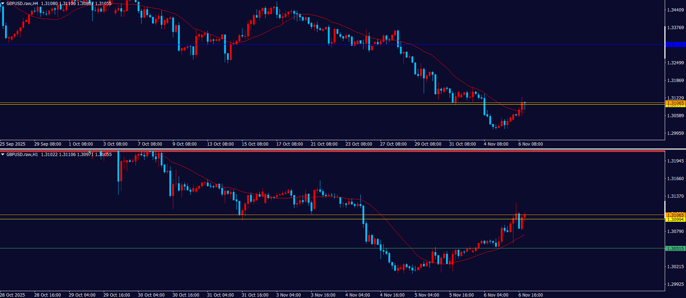Select the blue 1.33165 price label
Screen dimensions: 686x298
tap(675, 45)
